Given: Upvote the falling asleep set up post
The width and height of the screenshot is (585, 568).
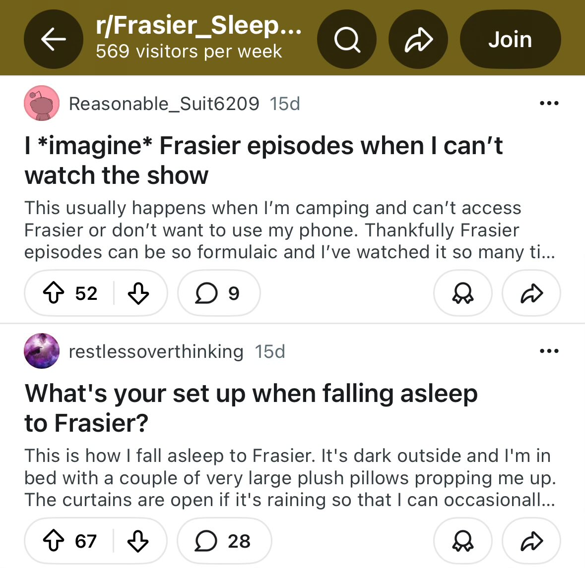Looking at the screenshot, I should click(x=54, y=541).
